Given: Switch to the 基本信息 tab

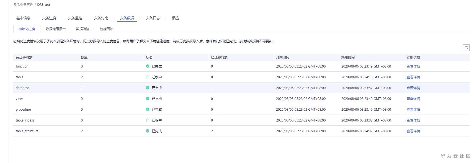Looking at the screenshot, I should [23, 18].
